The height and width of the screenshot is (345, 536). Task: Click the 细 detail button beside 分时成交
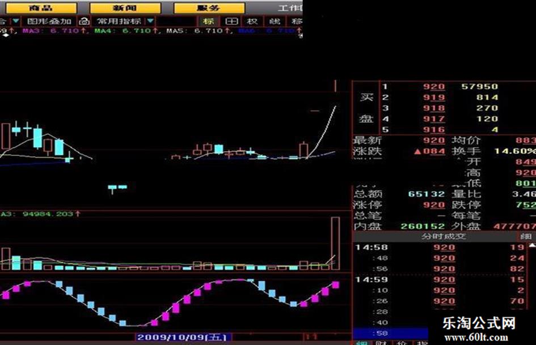pyautogui.click(x=526, y=236)
